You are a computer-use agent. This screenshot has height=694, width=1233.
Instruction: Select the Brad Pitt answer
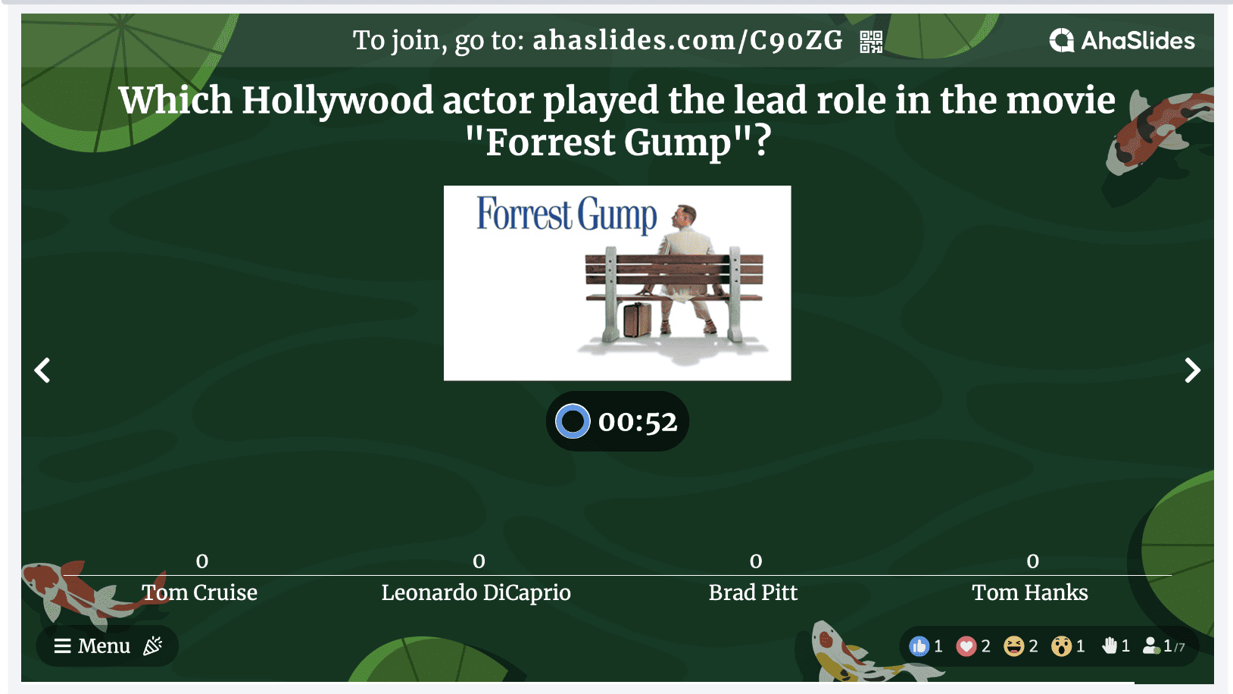[754, 592]
